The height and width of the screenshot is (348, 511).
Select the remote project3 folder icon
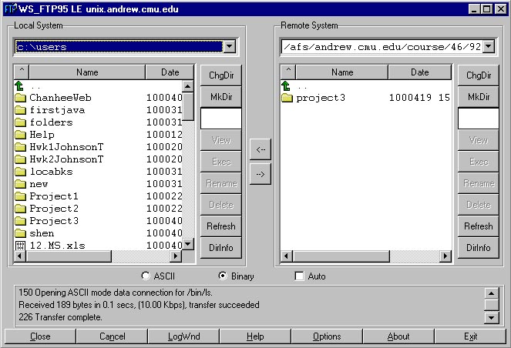tap(287, 98)
